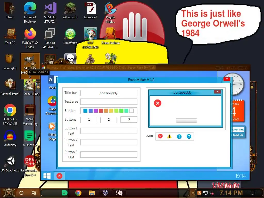This screenshot has width=264, height=198.
Task: Launch the Zuma Deluxe desktop icon
Action: [x=110, y=36]
